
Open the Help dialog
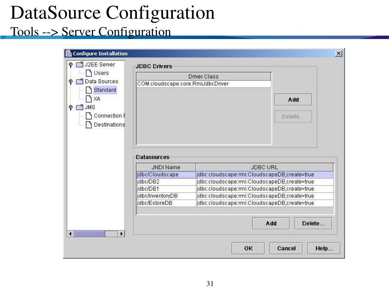tap(324, 249)
